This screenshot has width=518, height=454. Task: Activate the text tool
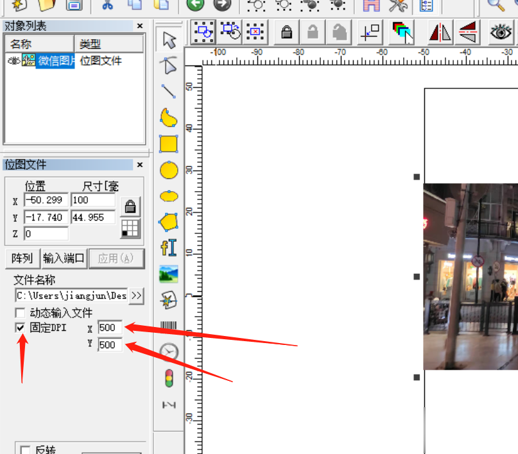pos(169,248)
